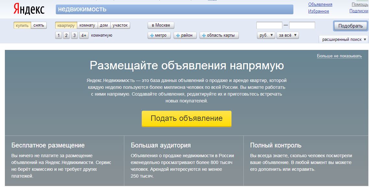Open the в Москве city selector

161,25
